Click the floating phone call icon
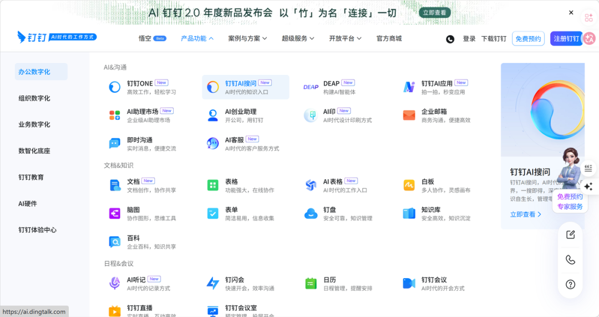The image size is (599, 317). (x=570, y=260)
